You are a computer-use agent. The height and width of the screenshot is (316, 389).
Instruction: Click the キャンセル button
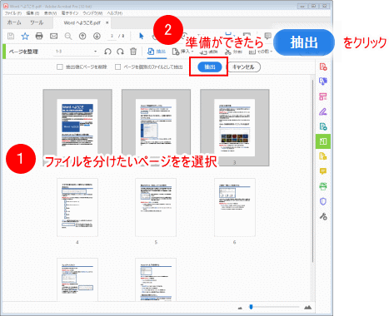pyautogui.click(x=243, y=67)
